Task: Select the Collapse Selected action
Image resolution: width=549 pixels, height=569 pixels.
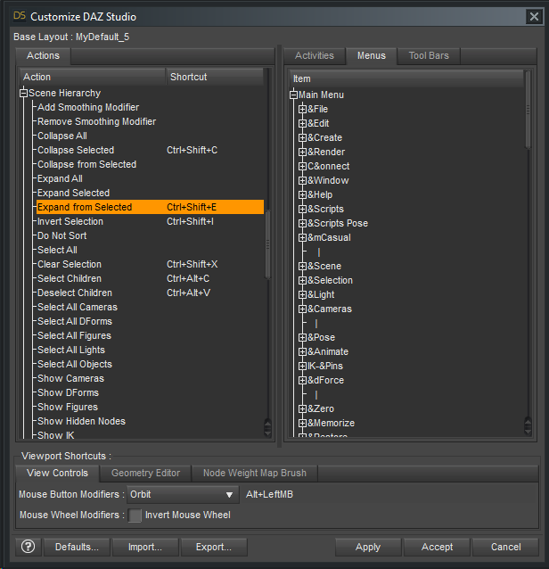Action: (x=76, y=150)
